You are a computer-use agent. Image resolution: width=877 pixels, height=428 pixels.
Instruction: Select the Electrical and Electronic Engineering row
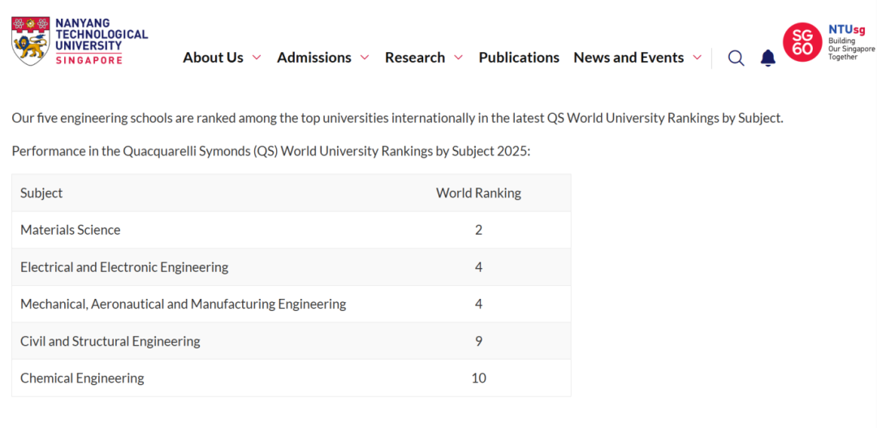pos(124,267)
